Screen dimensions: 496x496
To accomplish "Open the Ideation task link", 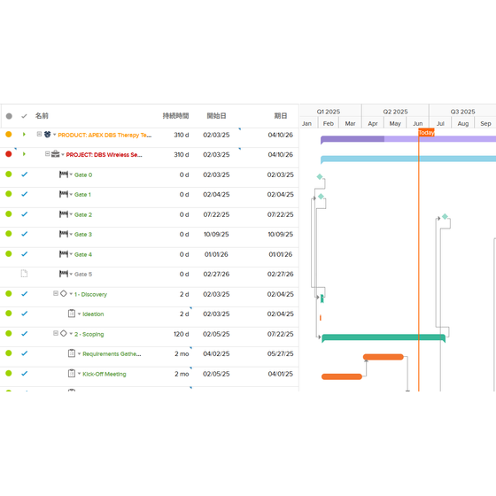I will pyautogui.click(x=93, y=314).
